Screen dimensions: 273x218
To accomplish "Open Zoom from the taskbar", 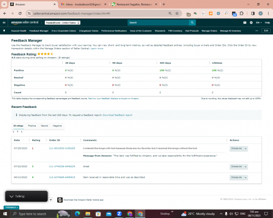I will pos(119,214).
